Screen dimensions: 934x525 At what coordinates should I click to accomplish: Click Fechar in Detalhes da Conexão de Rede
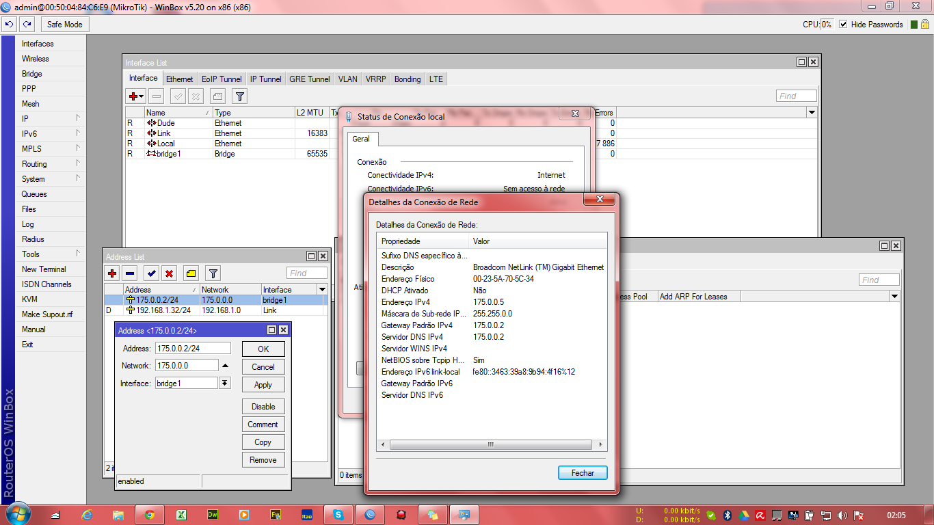(x=583, y=473)
